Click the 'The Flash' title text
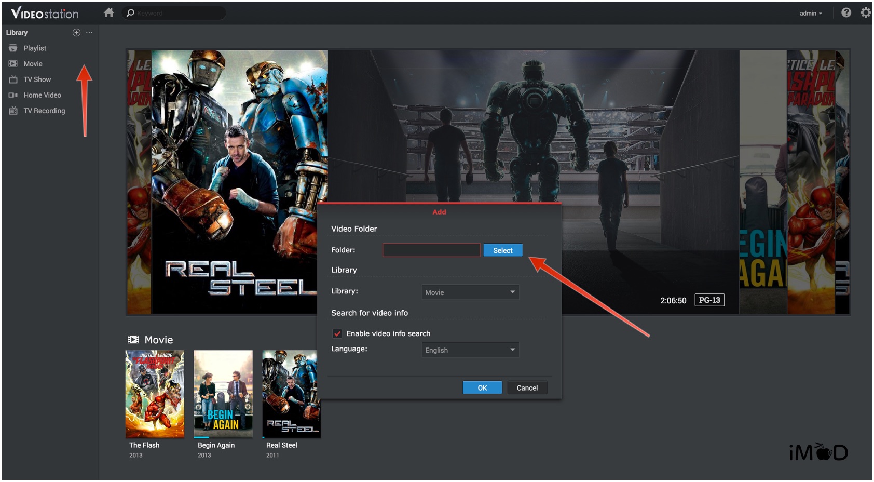This screenshot has height=482, width=874. click(144, 445)
